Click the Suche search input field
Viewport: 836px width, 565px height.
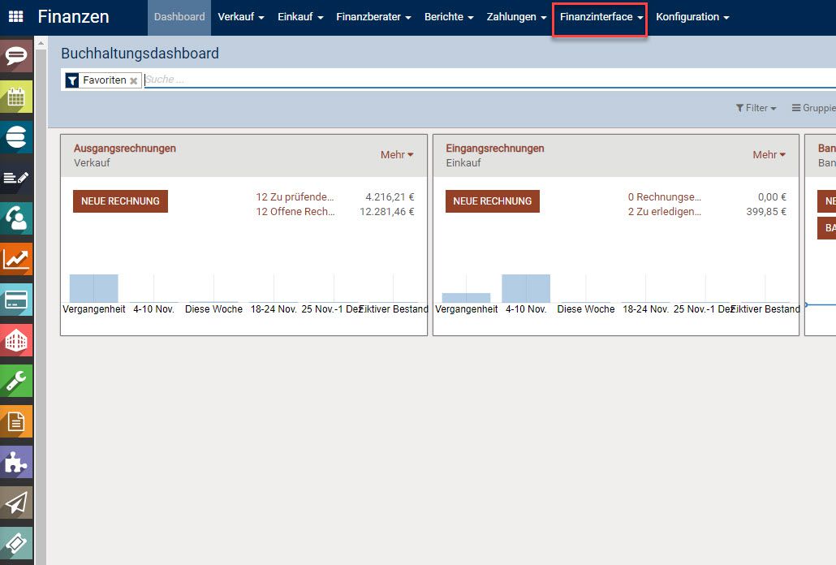pyautogui.click(x=487, y=80)
